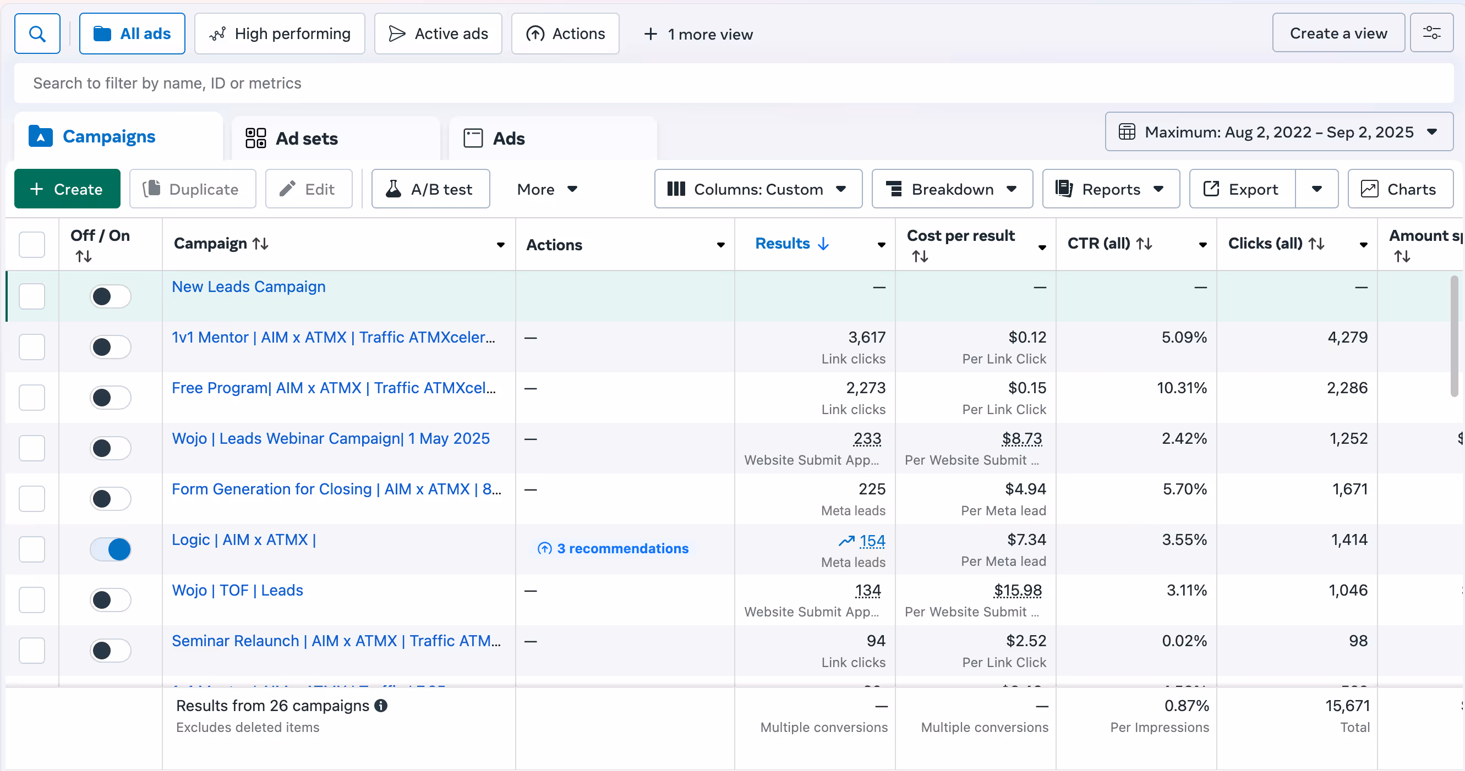
Task: Turn off the Logic | AIM x ATMX campaign toggle
Action: (110, 549)
